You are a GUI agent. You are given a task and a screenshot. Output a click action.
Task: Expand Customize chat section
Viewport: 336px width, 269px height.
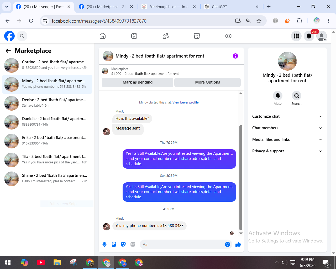287,116
